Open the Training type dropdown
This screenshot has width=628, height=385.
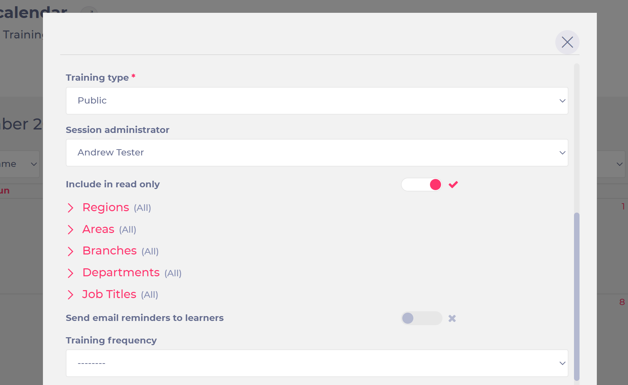317,101
